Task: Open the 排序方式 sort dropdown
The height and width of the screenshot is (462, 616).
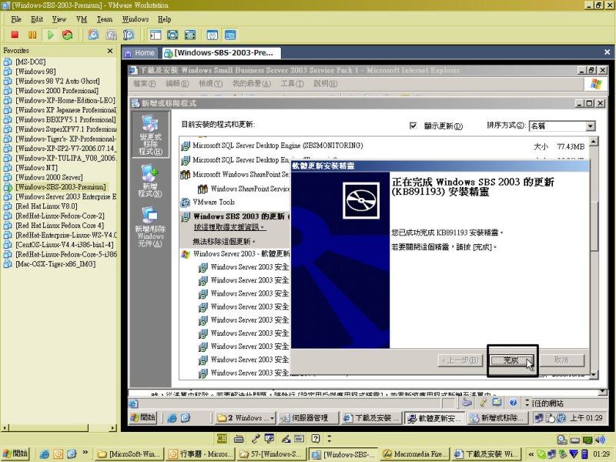Action: click(590, 126)
